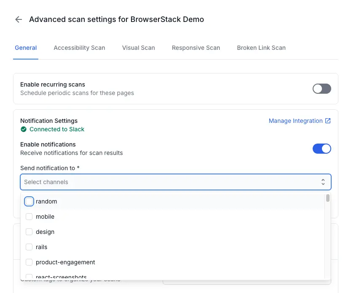Toggle Enable recurring scans switch

pos(322,89)
